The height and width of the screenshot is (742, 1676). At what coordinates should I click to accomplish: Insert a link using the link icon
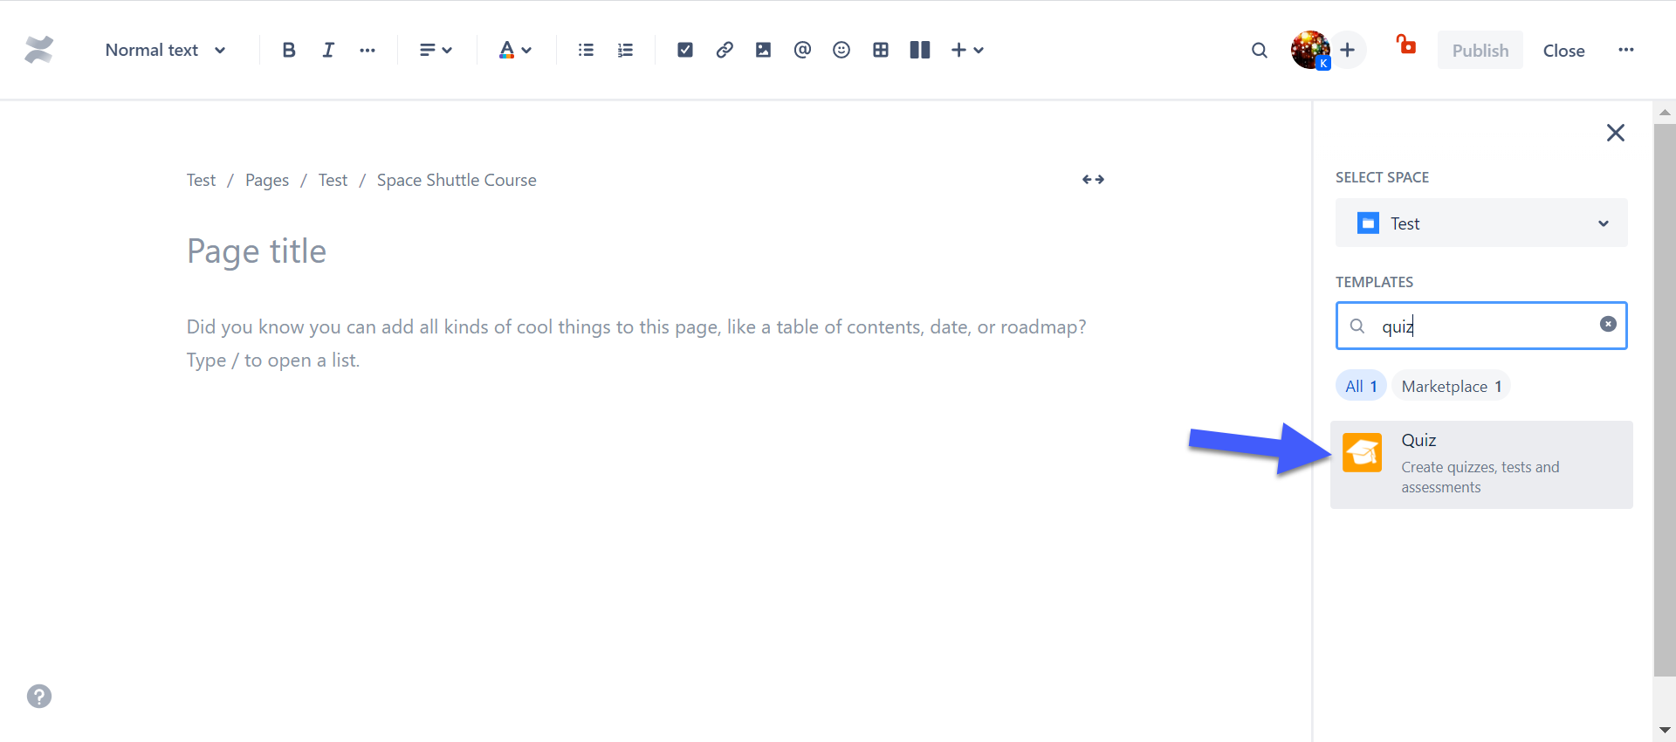pos(725,51)
